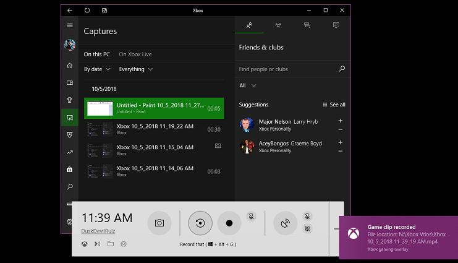Click AceyBongos' avatar
Viewport: 458px width, 263px height.
(x=247, y=147)
